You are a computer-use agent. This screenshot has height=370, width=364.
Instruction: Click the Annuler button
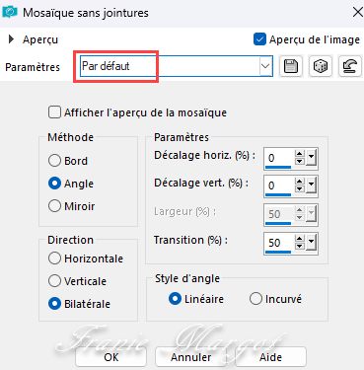pos(190,357)
